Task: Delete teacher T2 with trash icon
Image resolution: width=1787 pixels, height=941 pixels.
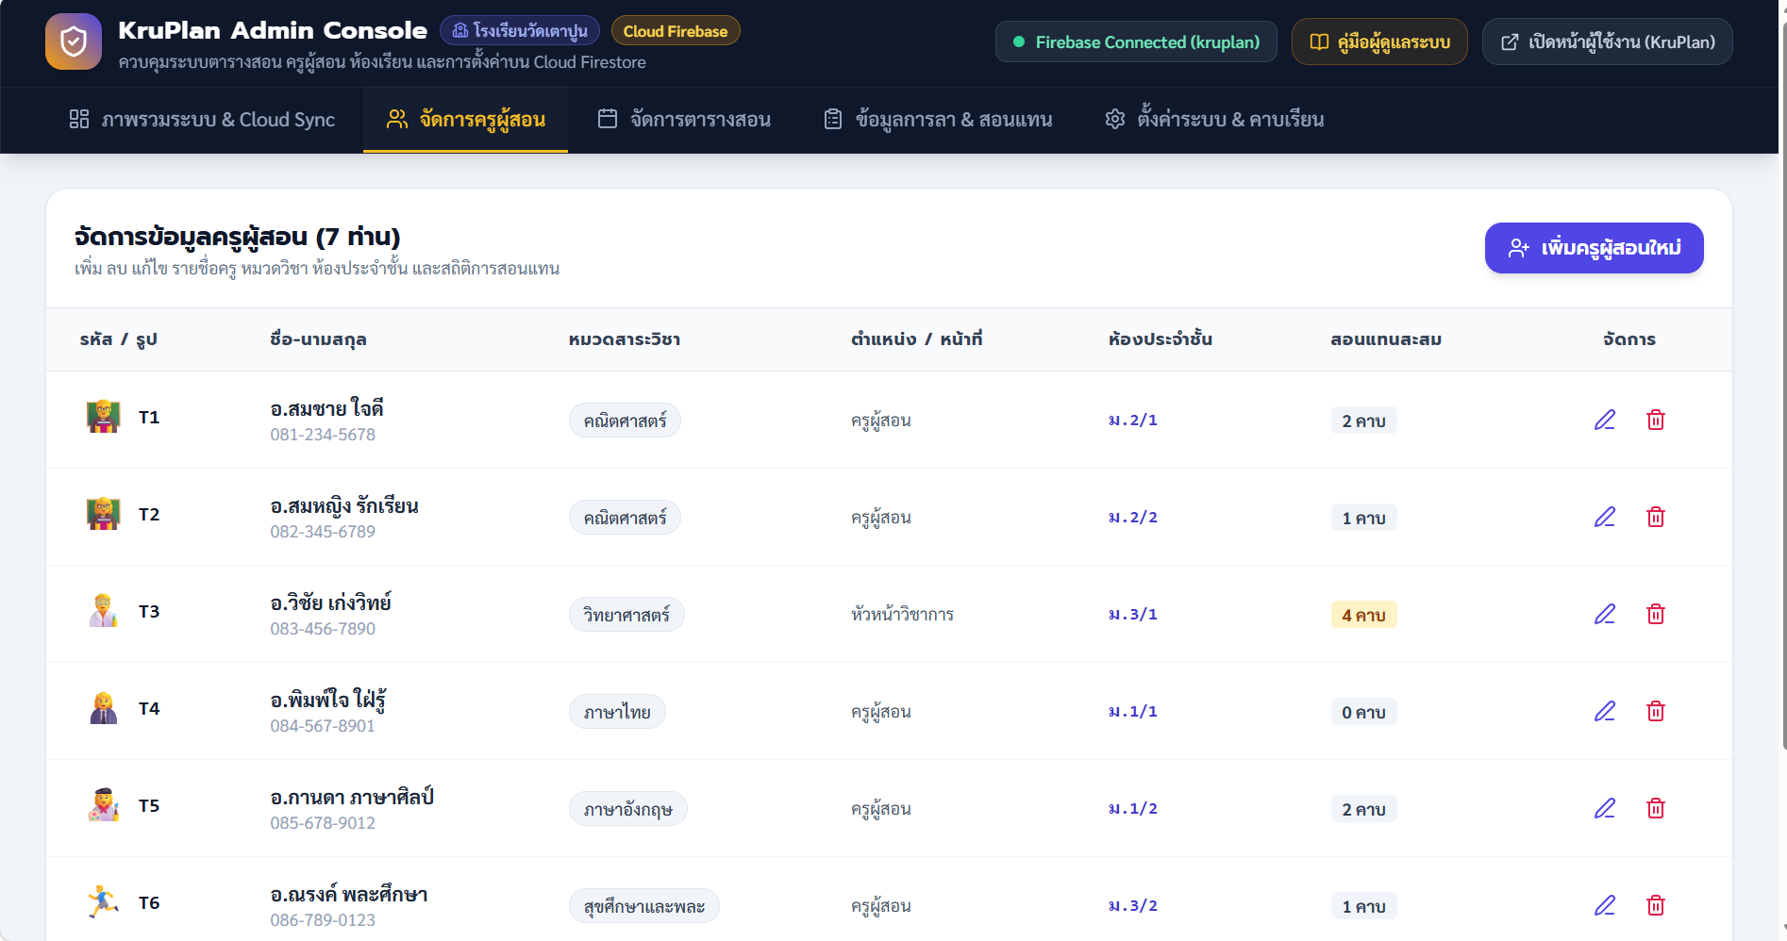Action: (1656, 517)
